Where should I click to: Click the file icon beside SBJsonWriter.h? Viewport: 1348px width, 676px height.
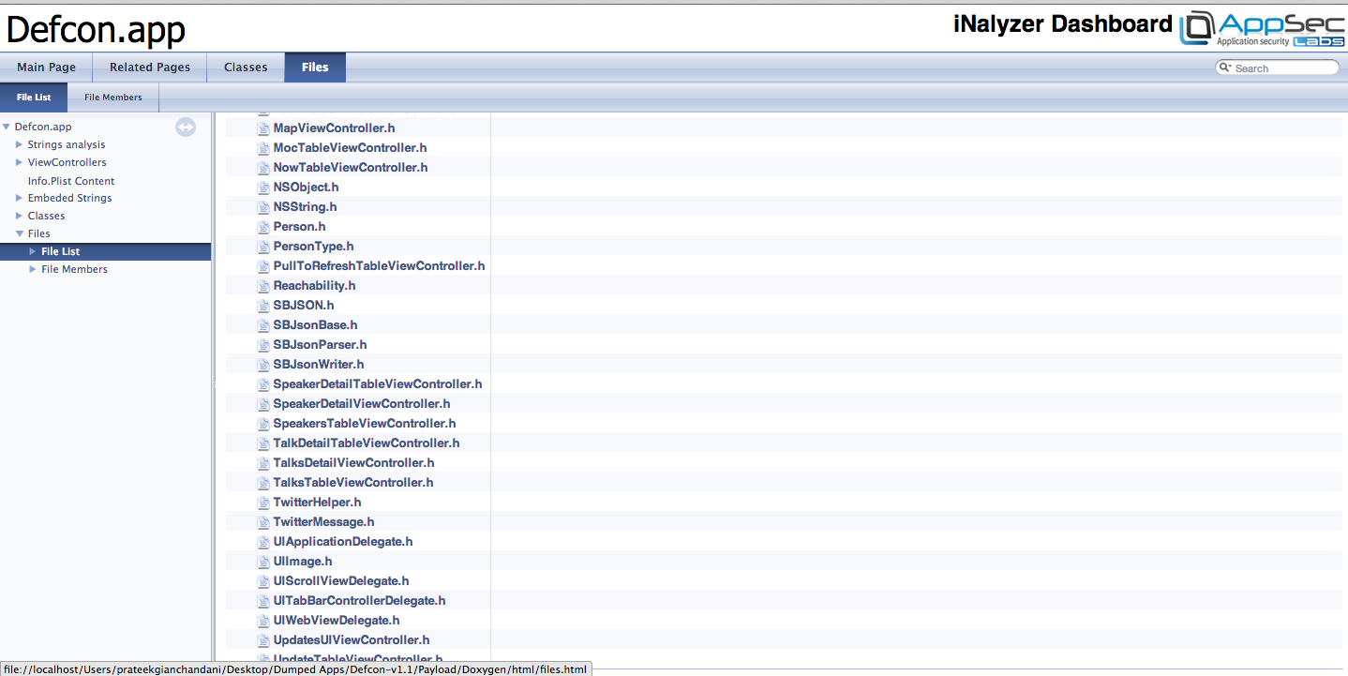click(263, 365)
